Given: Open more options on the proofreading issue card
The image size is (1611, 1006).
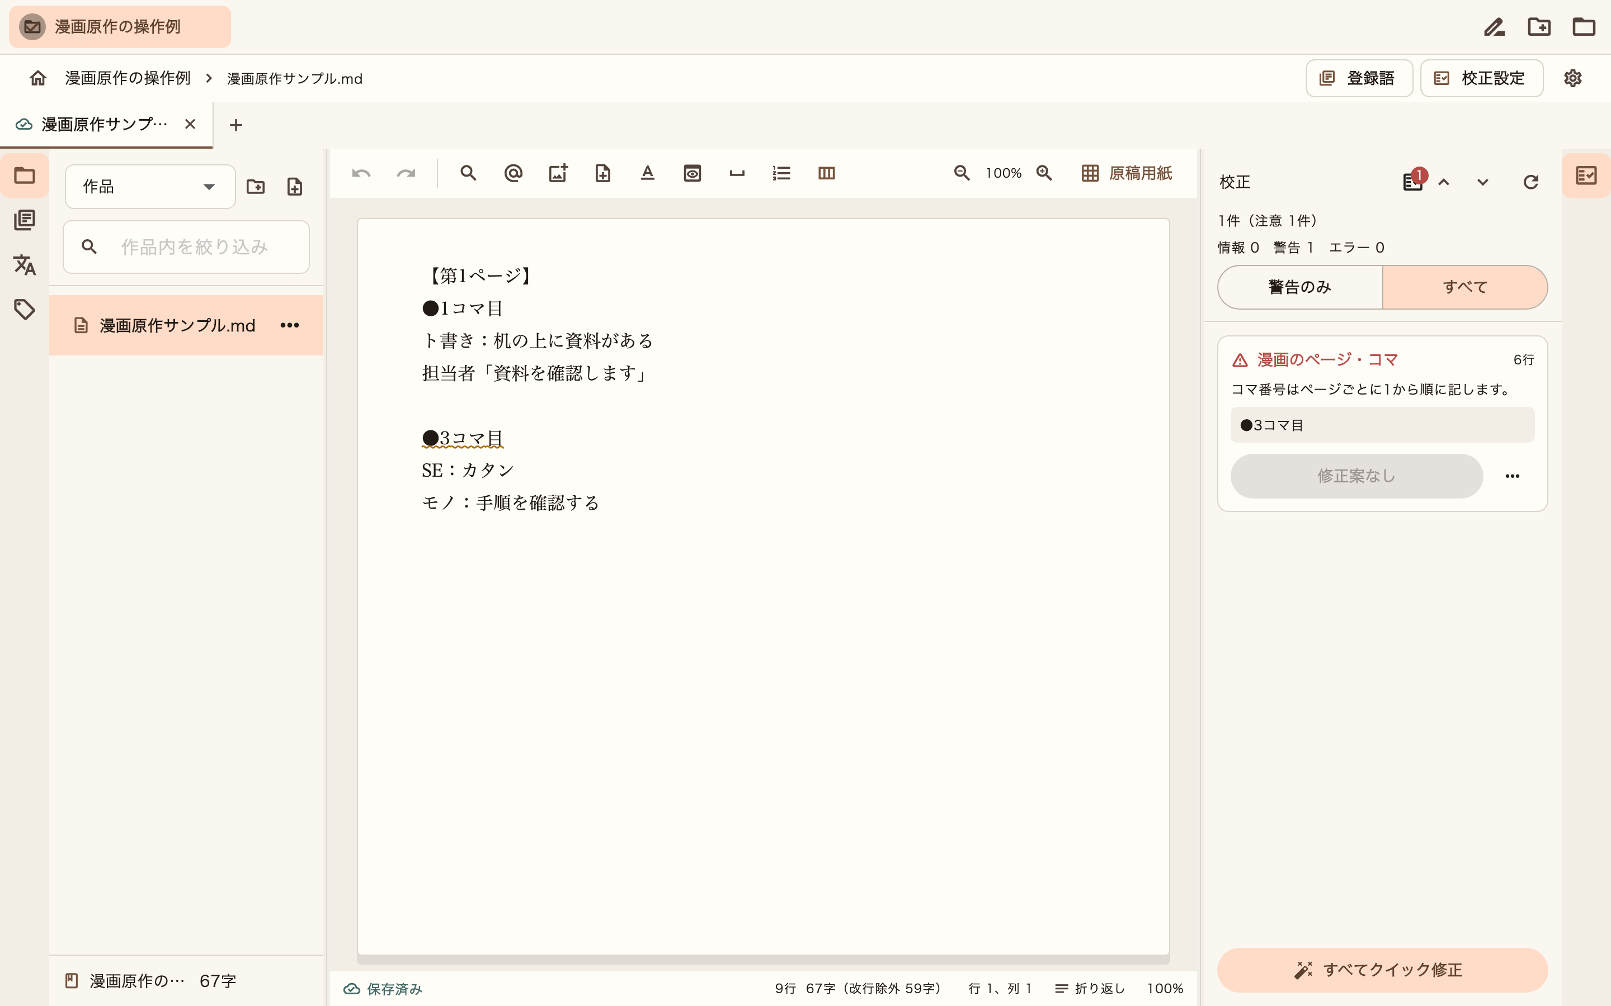Looking at the screenshot, I should pyautogui.click(x=1513, y=476).
